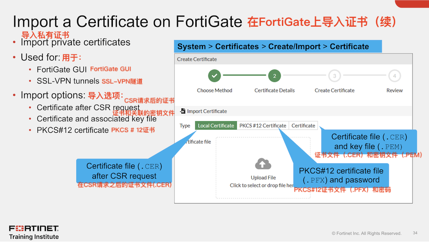The image size is (429, 242).
Task: Click the Upload File label
Action: [263, 177]
